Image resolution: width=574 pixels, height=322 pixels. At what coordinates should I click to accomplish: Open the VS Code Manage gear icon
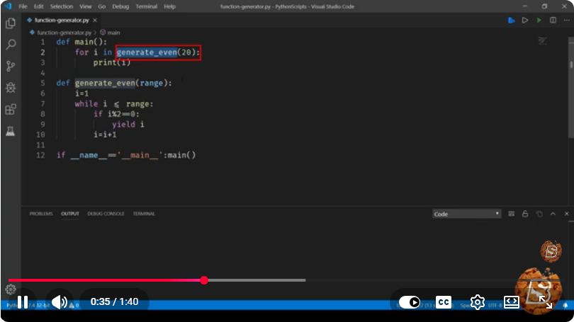click(11, 289)
